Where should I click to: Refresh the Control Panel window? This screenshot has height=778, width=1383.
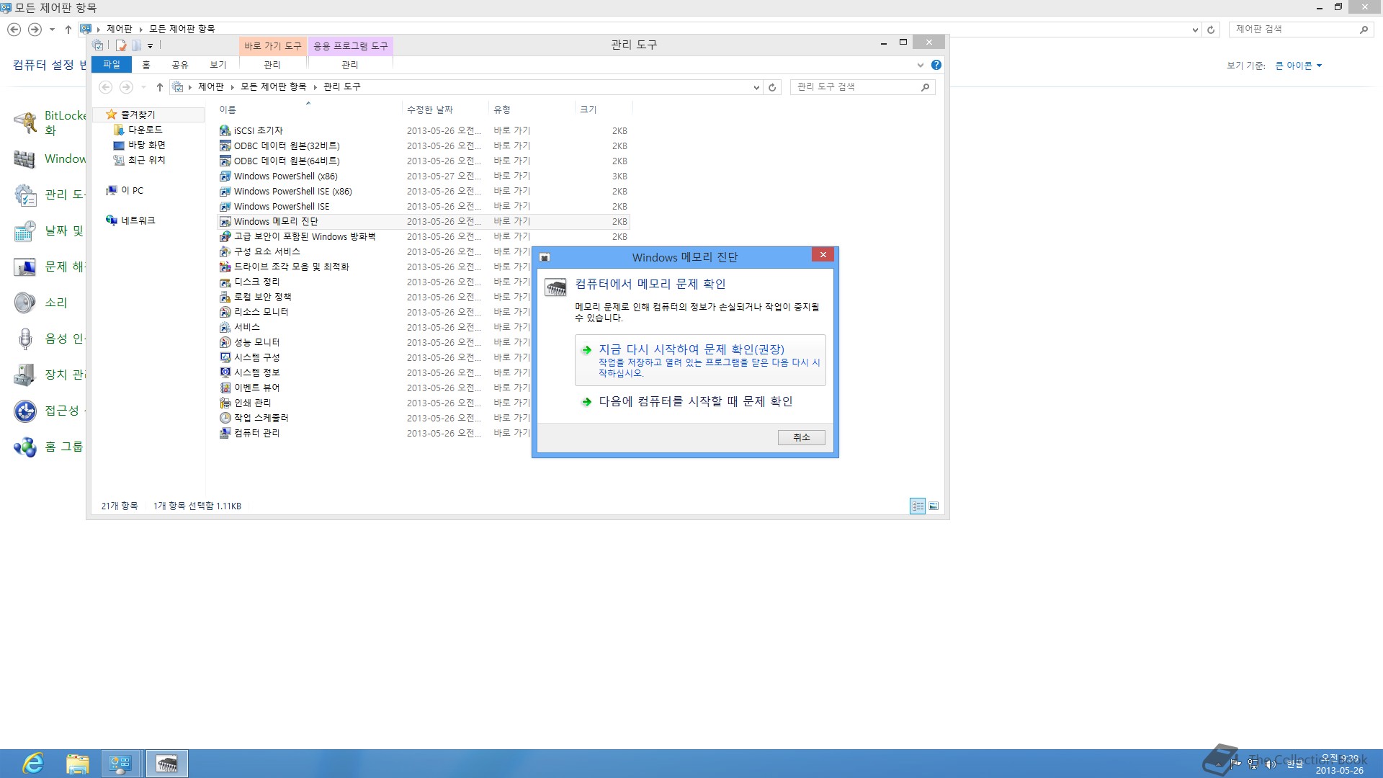coord(1211,30)
